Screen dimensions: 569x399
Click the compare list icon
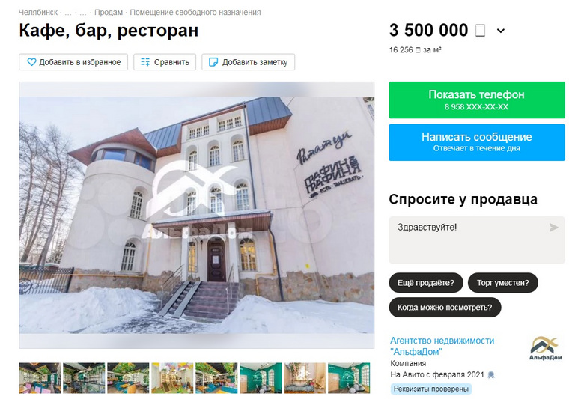click(145, 62)
